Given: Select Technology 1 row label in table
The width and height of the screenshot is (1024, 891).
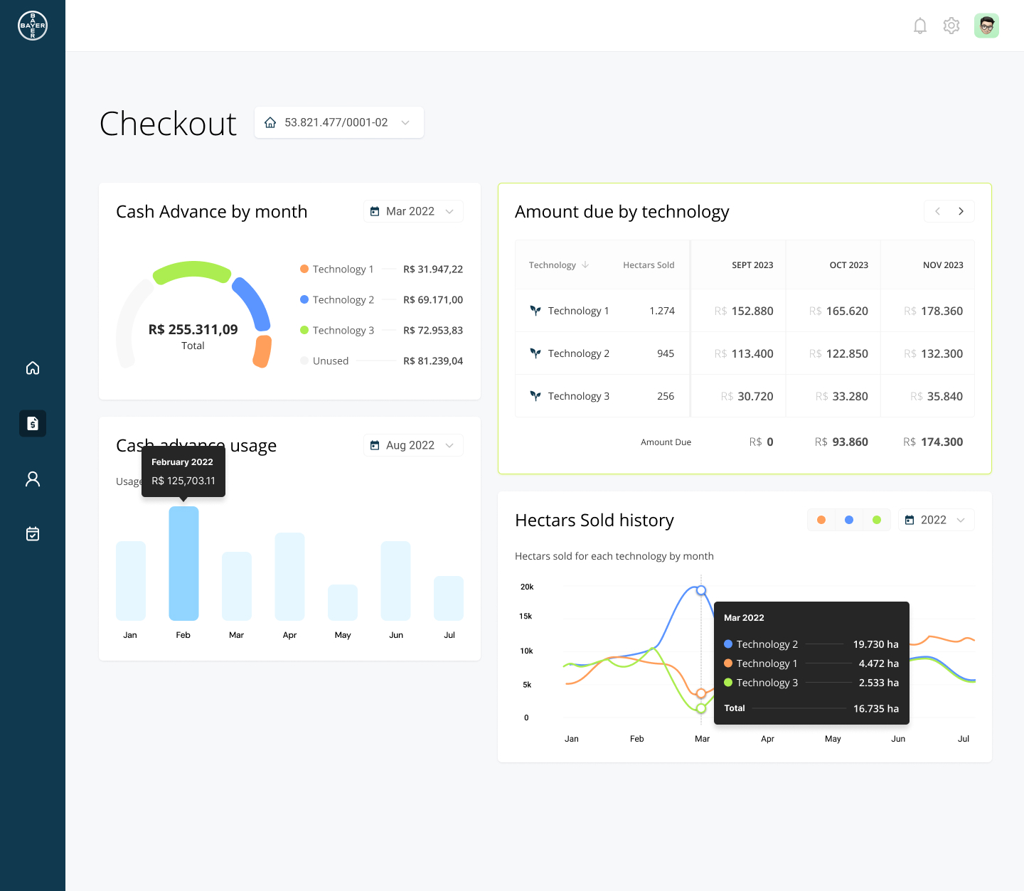Looking at the screenshot, I should click(578, 311).
